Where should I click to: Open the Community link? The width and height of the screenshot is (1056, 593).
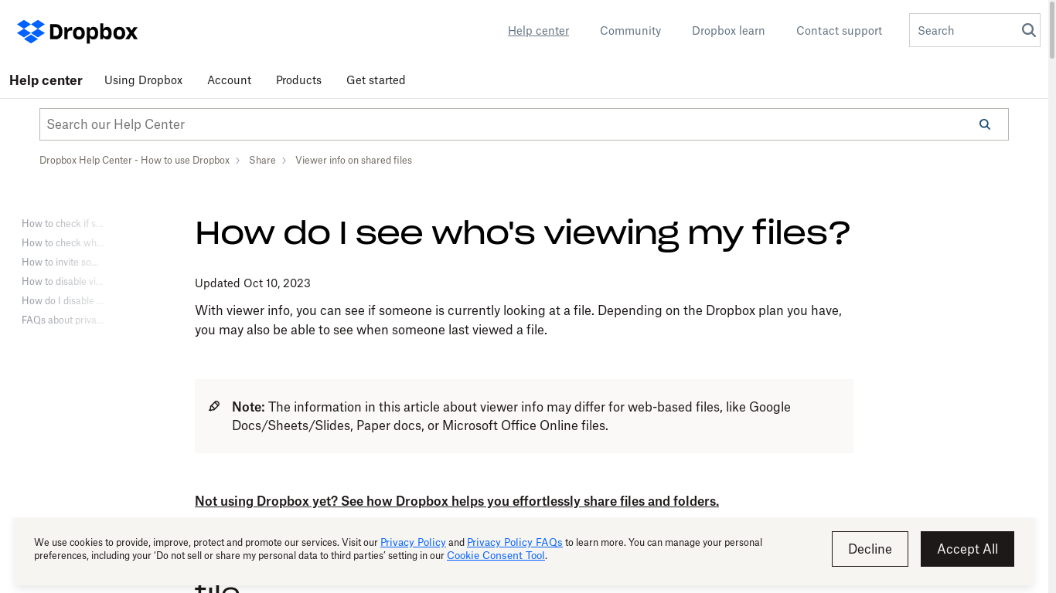click(630, 31)
